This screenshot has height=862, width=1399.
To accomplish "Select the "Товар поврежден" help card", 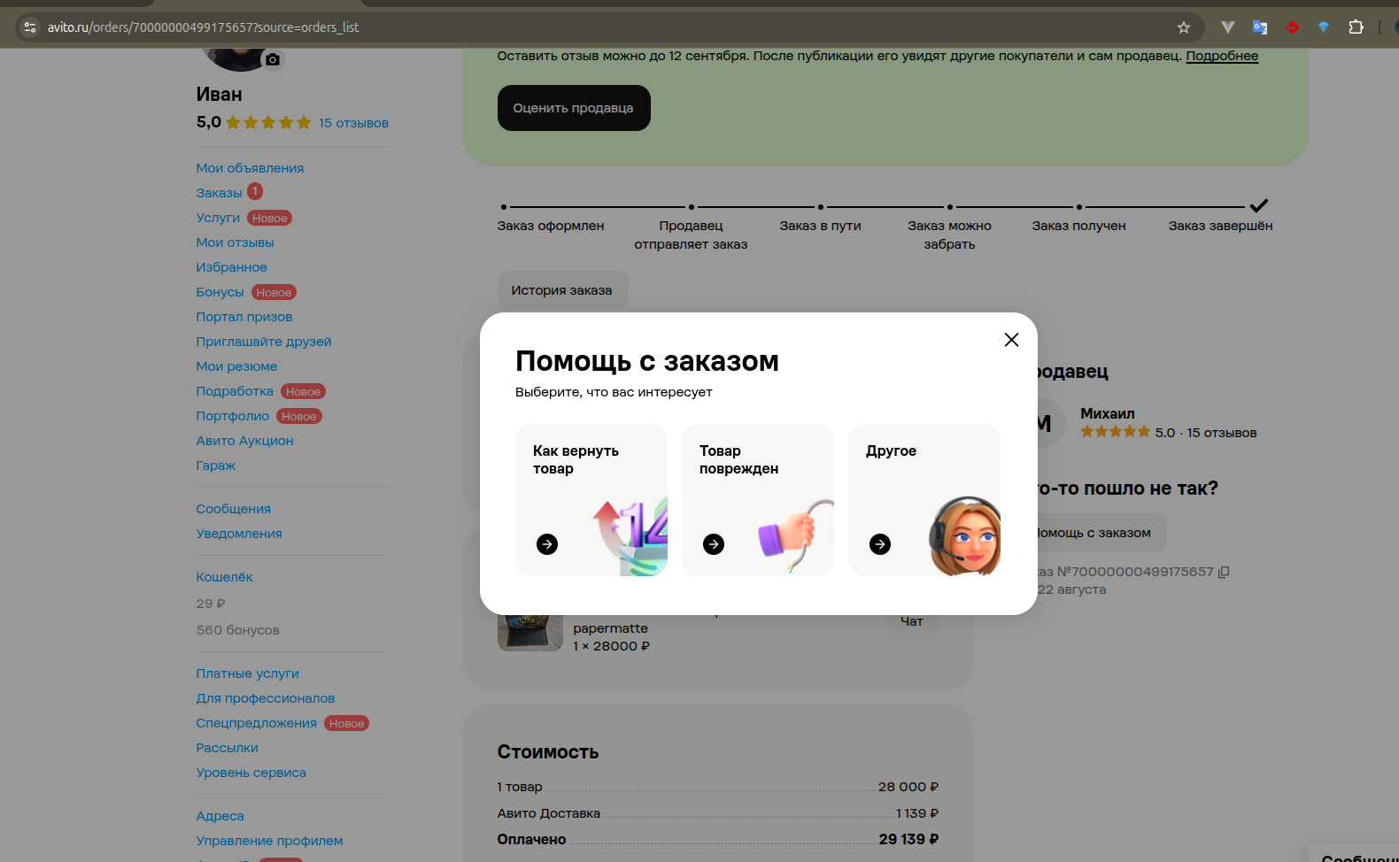I will [758, 500].
